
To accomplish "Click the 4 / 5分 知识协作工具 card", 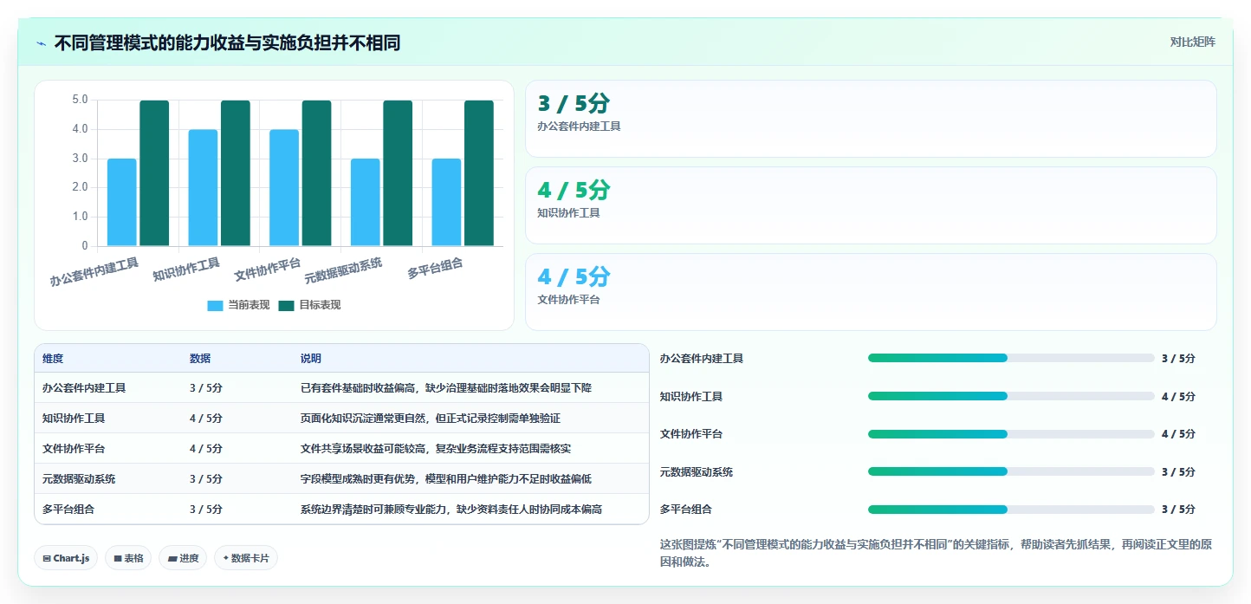I will 871,205.
